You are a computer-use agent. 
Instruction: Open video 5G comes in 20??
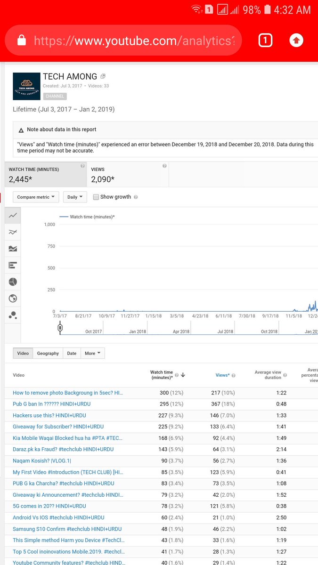coord(49,506)
